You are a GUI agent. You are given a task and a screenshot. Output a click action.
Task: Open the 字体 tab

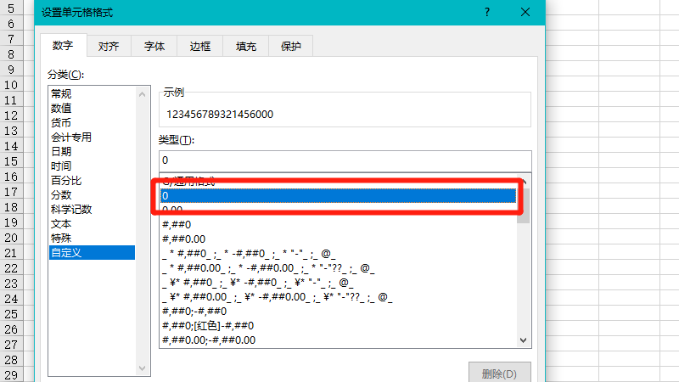[x=154, y=47]
